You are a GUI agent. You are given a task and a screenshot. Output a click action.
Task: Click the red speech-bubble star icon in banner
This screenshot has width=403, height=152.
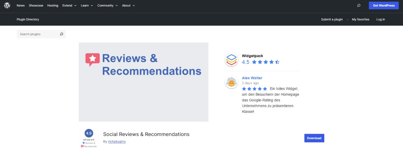click(92, 60)
